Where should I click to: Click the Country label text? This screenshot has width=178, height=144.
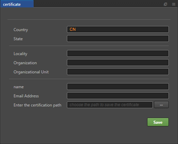point(21,30)
